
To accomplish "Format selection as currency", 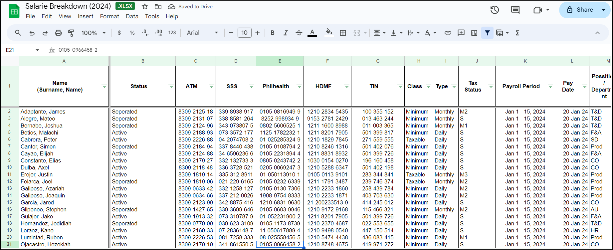I will click(x=119, y=33).
